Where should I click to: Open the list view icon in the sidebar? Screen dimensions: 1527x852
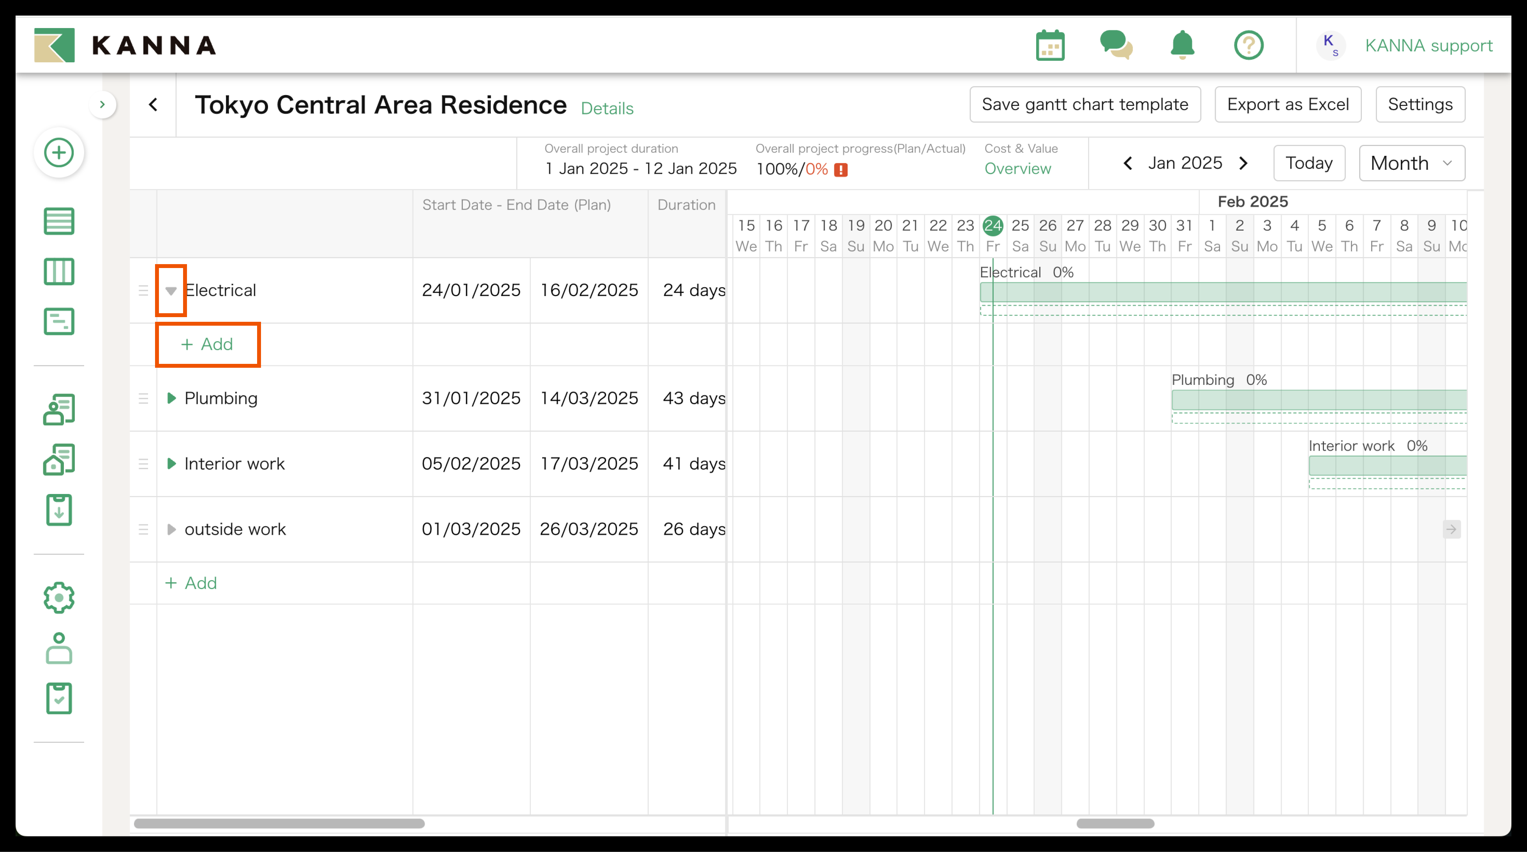tap(59, 221)
